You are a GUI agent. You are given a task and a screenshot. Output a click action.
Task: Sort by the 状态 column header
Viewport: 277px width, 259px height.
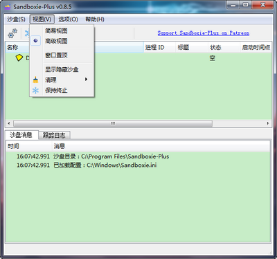tap(224, 48)
